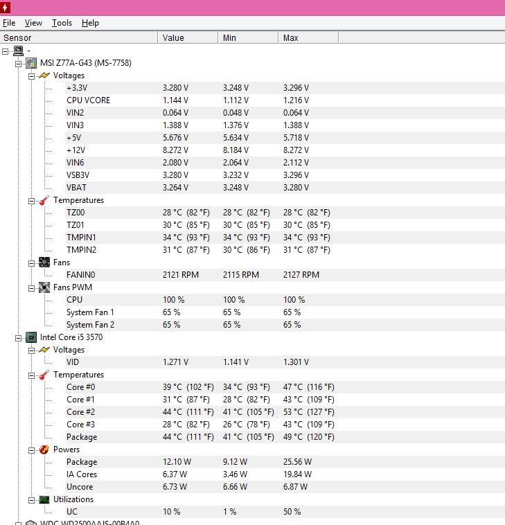Select the Core #1 temperature row
This screenshot has height=525, width=505.
tap(285, 400)
